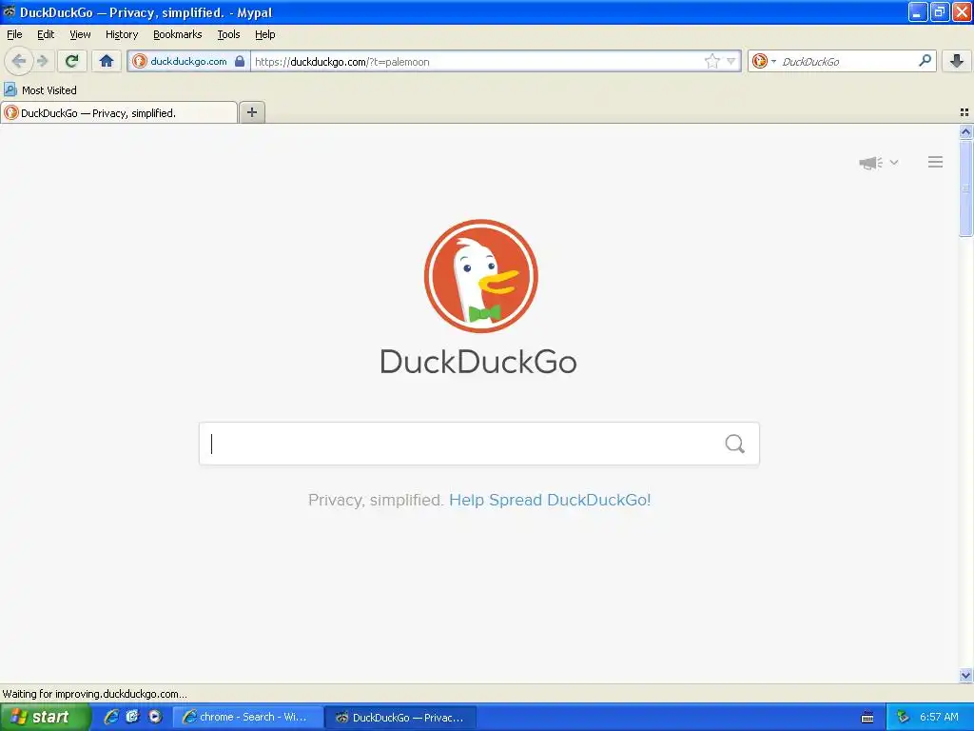Screen dimensions: 974x731
Task: Bookmark this page with star icon
Action: coord(711,61)
